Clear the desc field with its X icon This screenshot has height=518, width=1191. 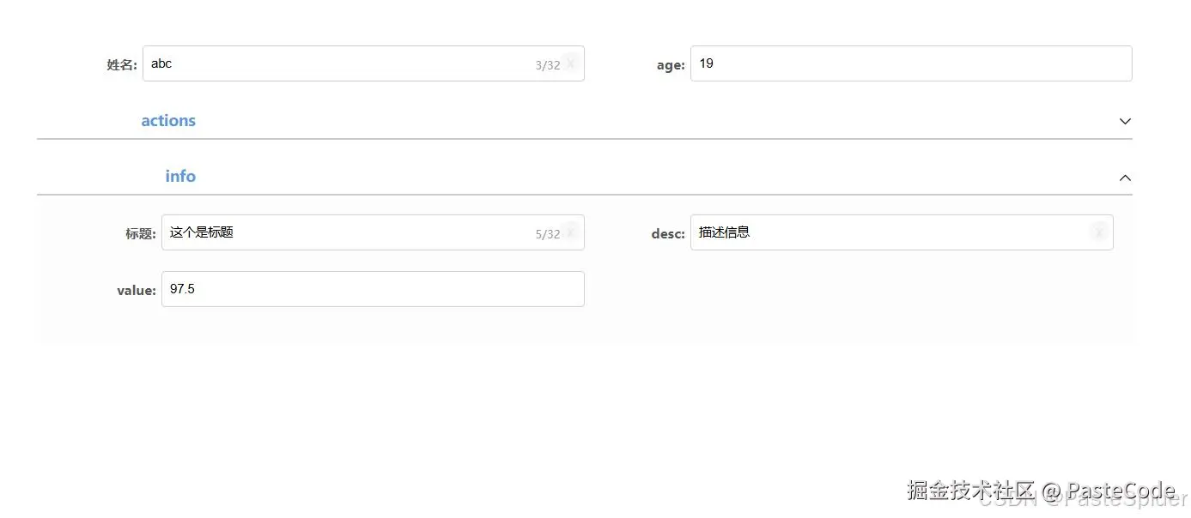(x=1099, y=232)
